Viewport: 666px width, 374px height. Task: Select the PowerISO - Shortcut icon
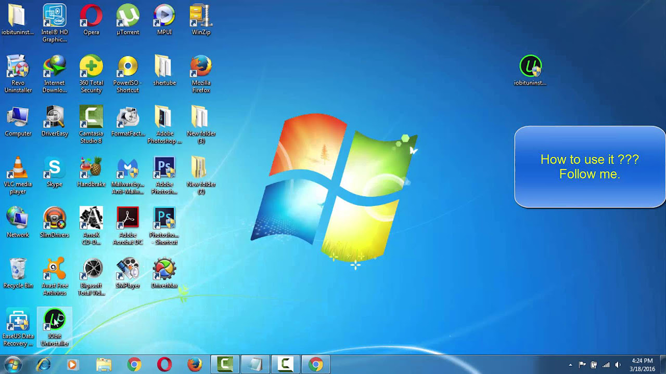[127, 74]
